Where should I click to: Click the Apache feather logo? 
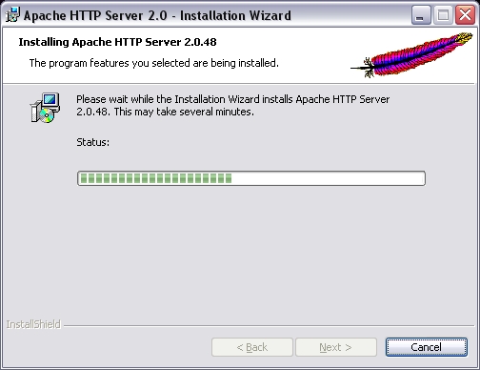click(412, 54)
